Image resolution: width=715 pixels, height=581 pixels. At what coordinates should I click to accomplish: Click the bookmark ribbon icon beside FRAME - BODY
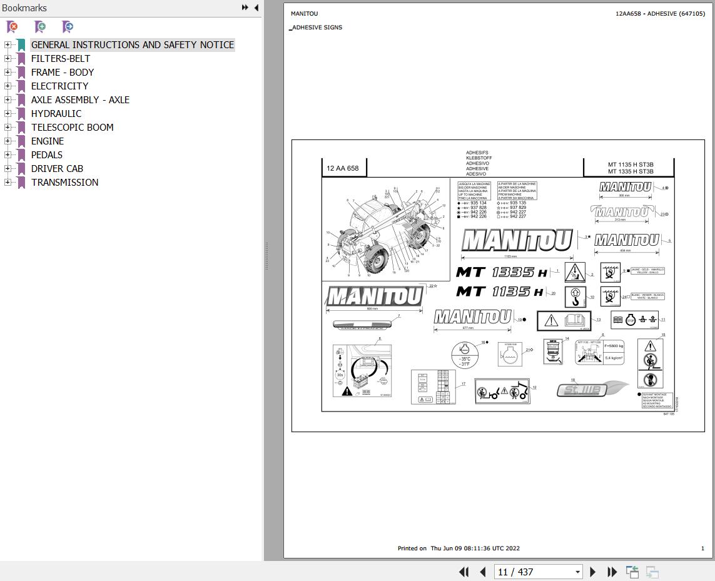(x=21, y=73)
